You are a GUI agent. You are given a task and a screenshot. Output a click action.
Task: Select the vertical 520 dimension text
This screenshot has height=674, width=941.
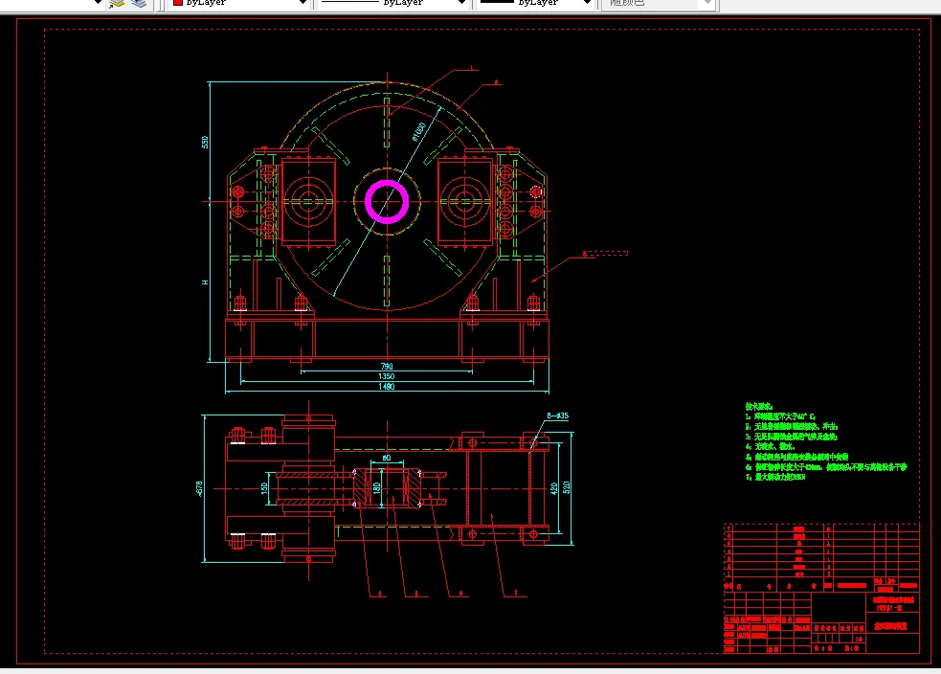coord(566,488)
